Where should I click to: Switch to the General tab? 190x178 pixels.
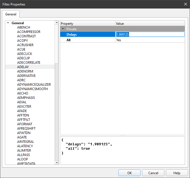11,14
